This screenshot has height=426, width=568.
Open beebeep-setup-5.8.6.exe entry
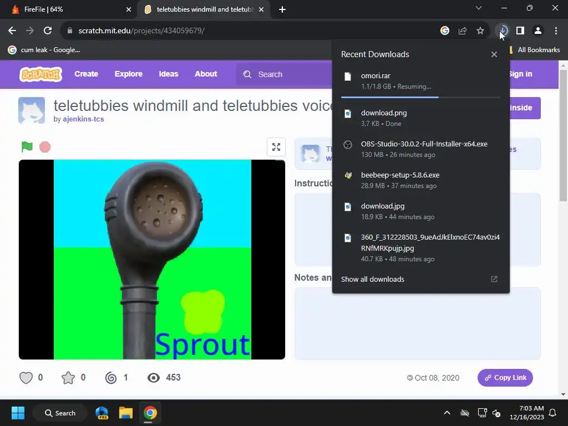click(420, 180)
